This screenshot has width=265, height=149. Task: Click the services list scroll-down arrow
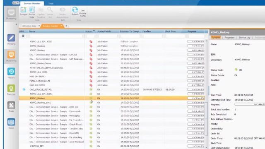(x=206, y=147)
